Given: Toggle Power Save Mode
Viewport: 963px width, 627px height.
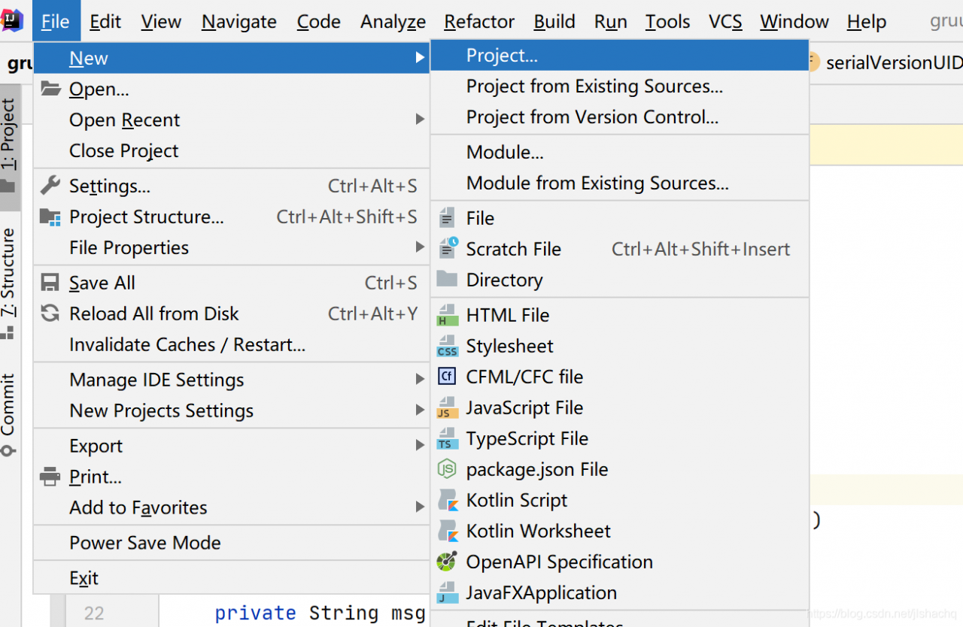Looking at the screenshot, I should (x=145, y=543).
